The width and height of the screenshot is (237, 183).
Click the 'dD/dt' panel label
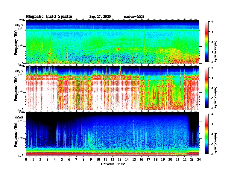coord(19,71)
